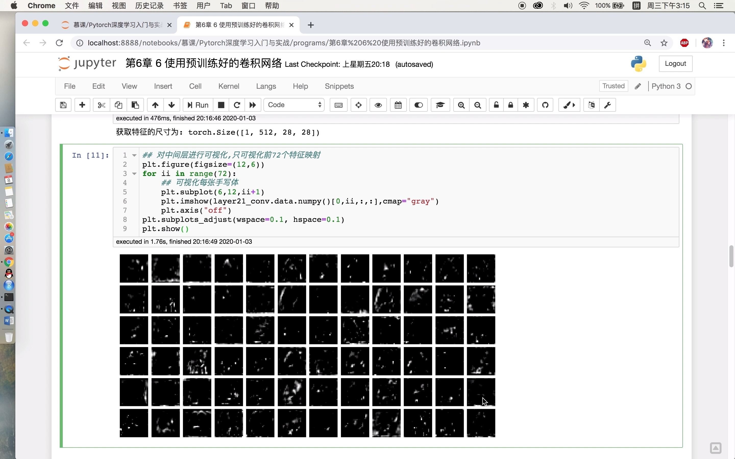Move selected cell up with the arrow
The width and height of the screenshot is (735, 459).
[155, 105]
